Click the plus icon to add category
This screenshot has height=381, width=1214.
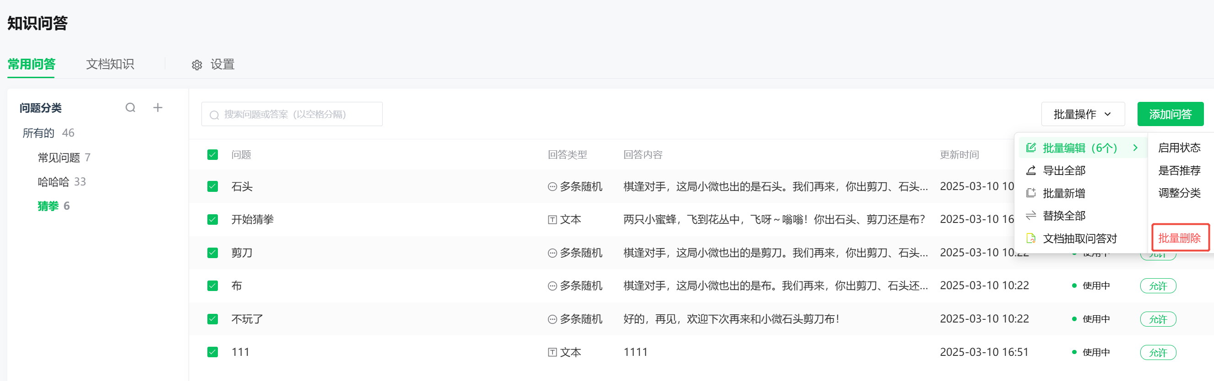tap(158, 108)
